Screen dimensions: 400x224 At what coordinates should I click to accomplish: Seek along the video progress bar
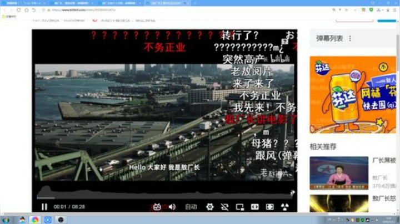pyautogui.click(x=164, y=197)
